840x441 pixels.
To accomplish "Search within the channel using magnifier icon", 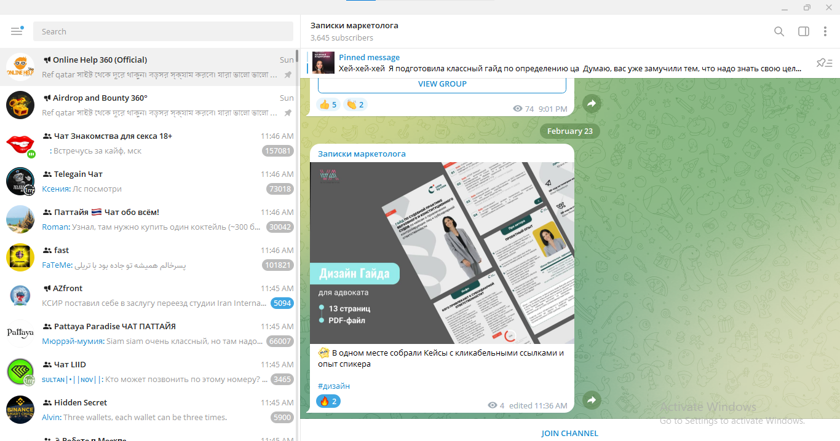I will click(x=779, y=31).
